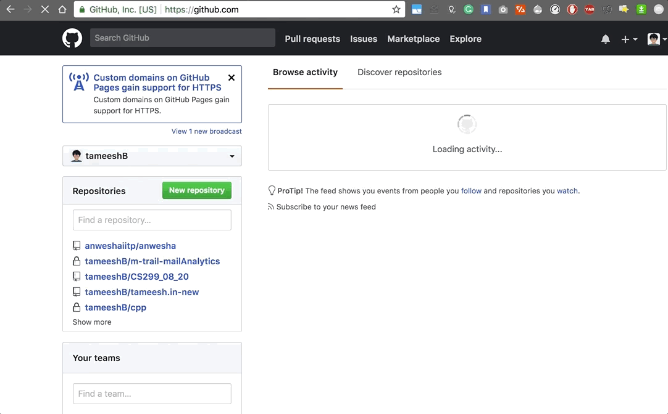Click the Drupal drop extension icon
Viewport: 668px width, 414px height.
click(538, 9)
